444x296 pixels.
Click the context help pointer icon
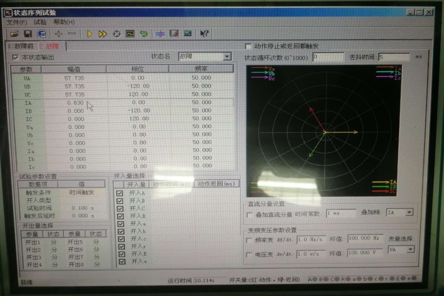tap(204, 34)
